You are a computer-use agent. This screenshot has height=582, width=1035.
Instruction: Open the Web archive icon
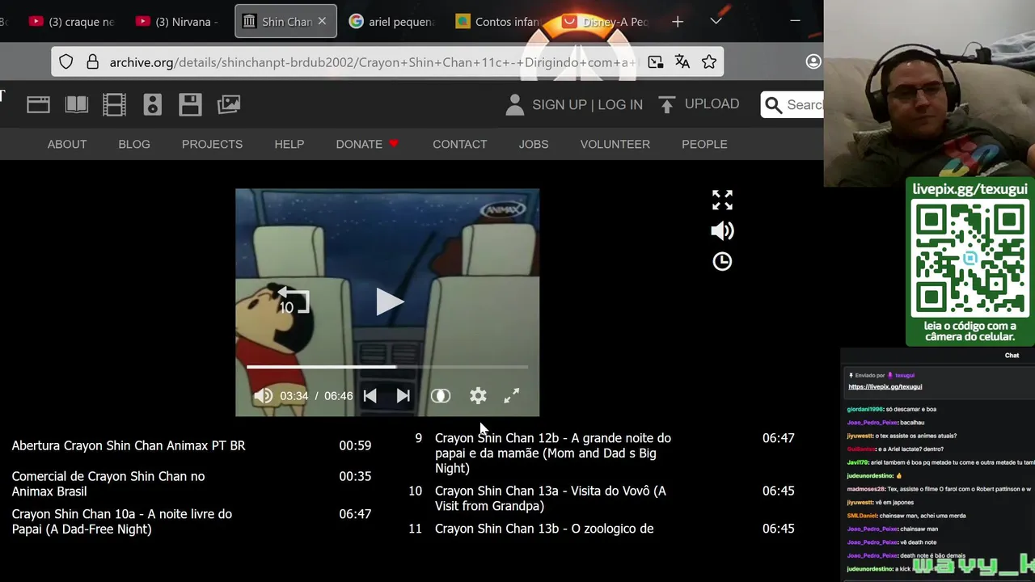pos(38,104)
